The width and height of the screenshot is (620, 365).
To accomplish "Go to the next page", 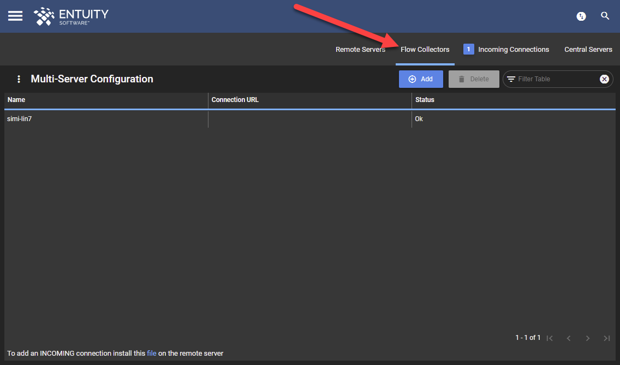I will (x=588, y=338).
